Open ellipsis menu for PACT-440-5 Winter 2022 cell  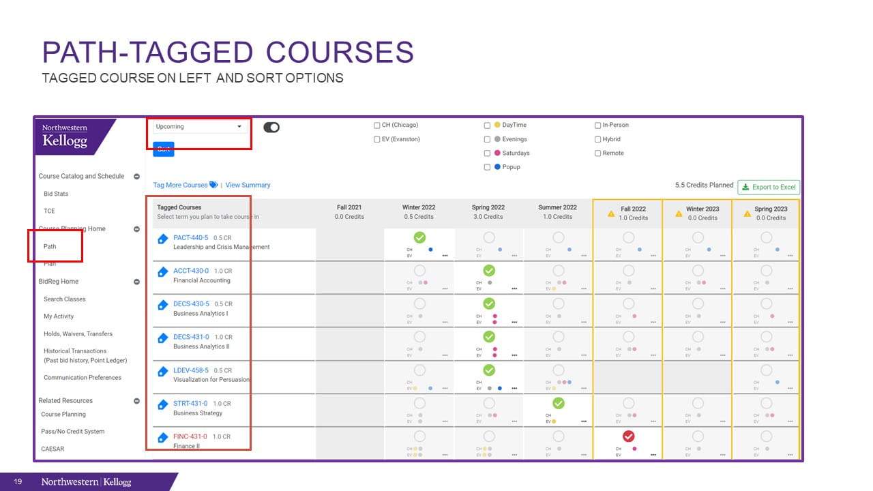pyautogui.click(x=445, y=256)
